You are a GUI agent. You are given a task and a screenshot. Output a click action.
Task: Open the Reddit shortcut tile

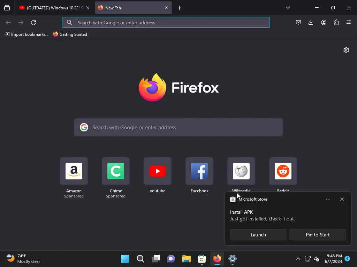283,171
